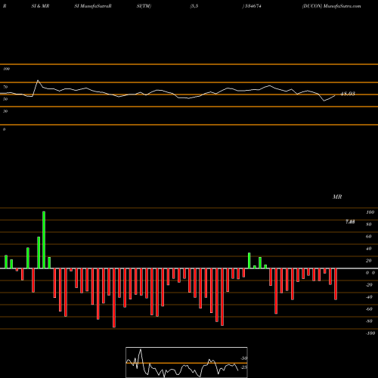Click the MR axis label -20
This screenshot has width=378, height=378.
click(369, 285)
